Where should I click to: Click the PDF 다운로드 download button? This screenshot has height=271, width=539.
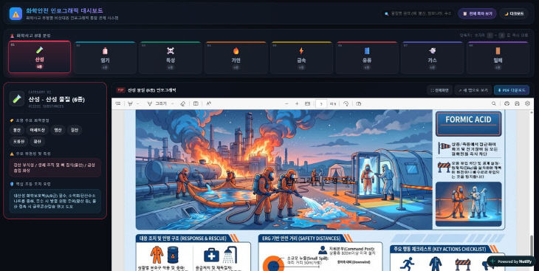click(512, 90)
